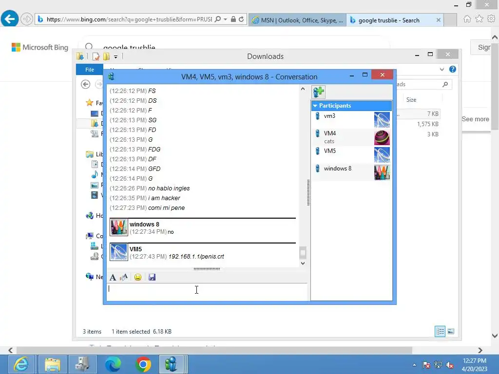The image size is (499, 374).
Task: Open the font formatting 'A' icon
Action: tap(113, 277)
